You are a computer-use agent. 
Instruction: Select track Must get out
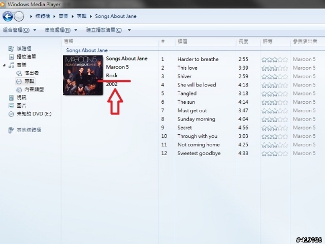click(x=192, y=111)
